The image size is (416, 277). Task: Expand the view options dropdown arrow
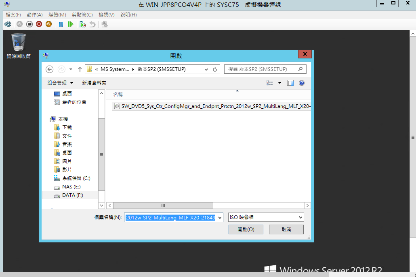point(279,83)
